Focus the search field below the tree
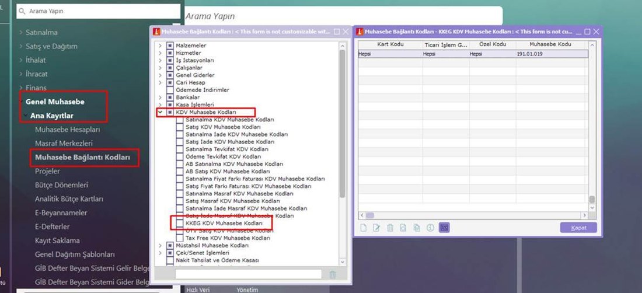Screen dimensions: 642x293 (x=249, y=274)
